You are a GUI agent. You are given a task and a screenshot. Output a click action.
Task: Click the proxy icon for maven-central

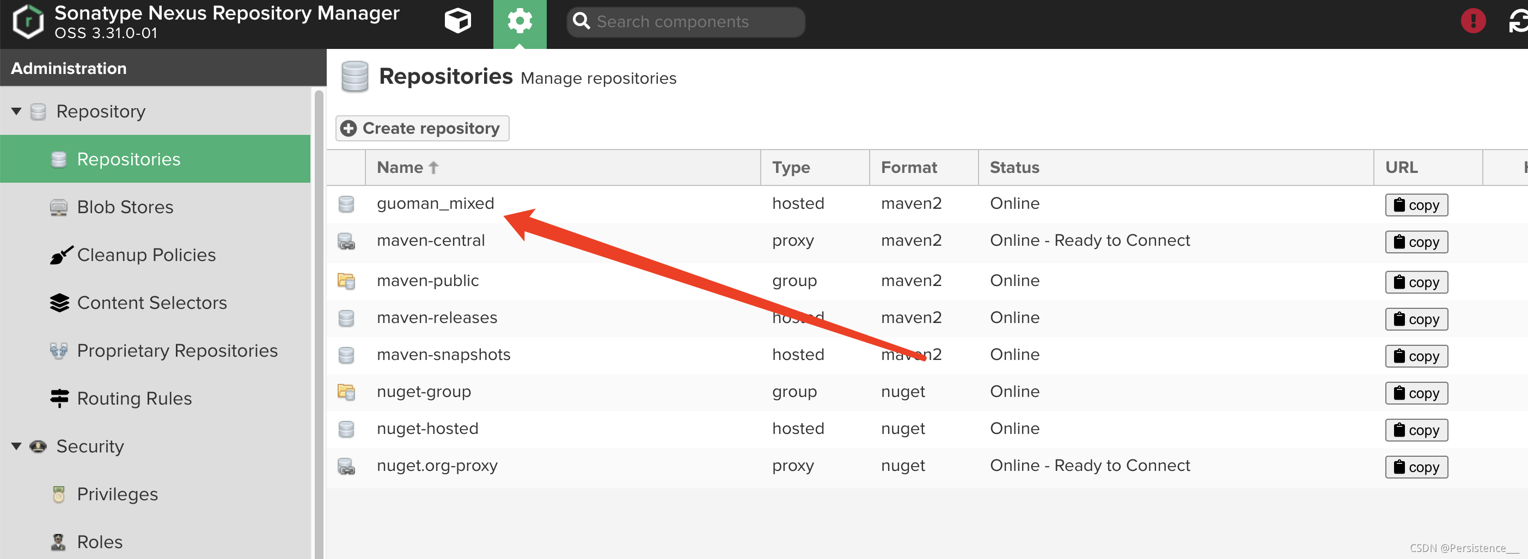pyautogui.click(x=346, y=241)
